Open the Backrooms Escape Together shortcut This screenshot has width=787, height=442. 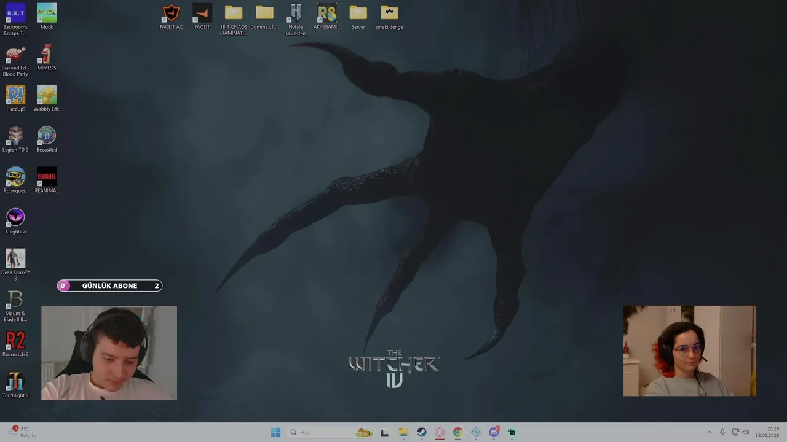click(15, 19)
